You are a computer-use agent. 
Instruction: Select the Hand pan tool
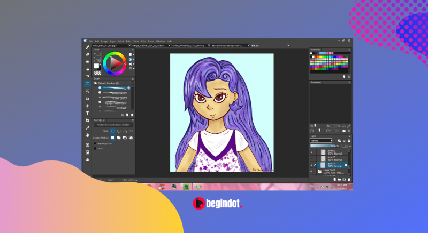pos(87,135)
